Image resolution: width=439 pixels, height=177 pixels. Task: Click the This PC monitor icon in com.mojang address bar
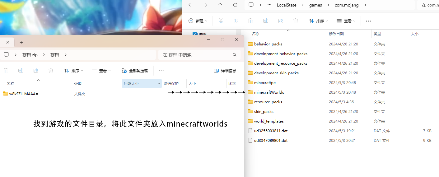[x=251, y=5]
